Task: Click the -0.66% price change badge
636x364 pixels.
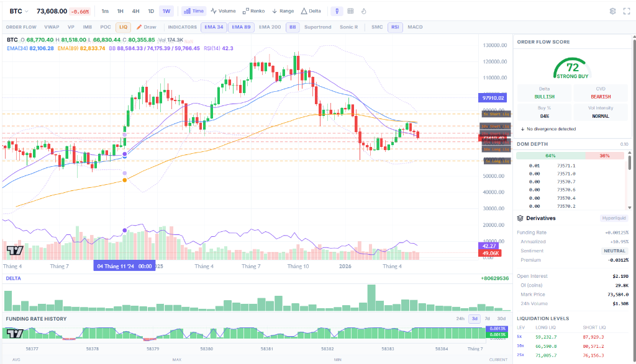Action: click(x=80, y=12)
